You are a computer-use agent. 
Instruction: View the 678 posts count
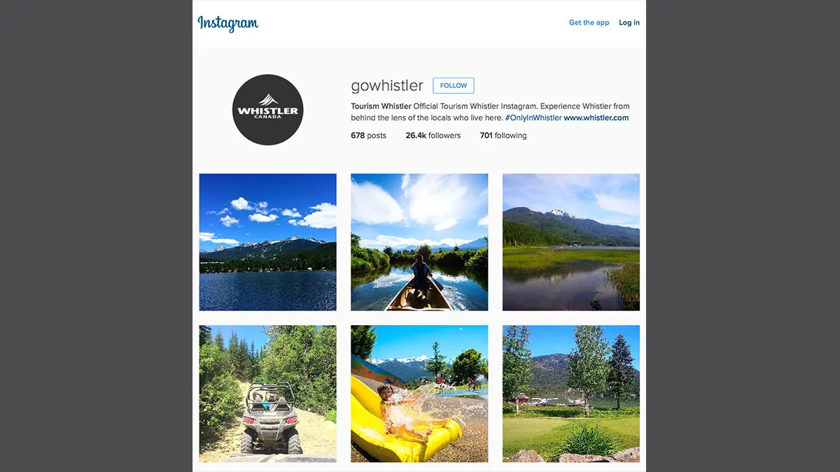coord(368,136)
